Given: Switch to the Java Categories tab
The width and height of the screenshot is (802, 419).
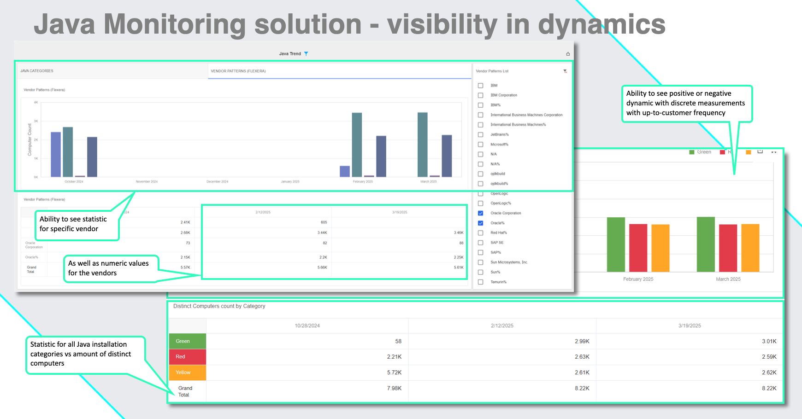Looking at the screenshot, I should pos(37,71).
